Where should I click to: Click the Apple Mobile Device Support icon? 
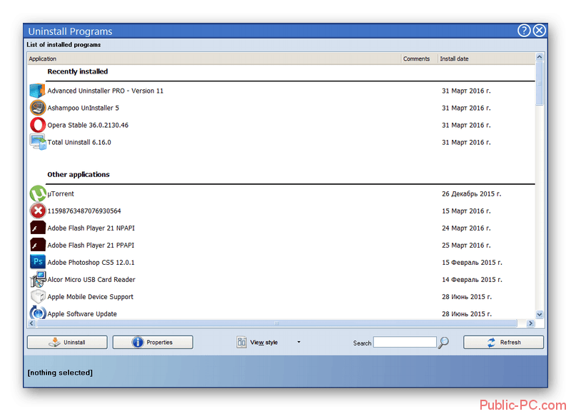[38, 296]
